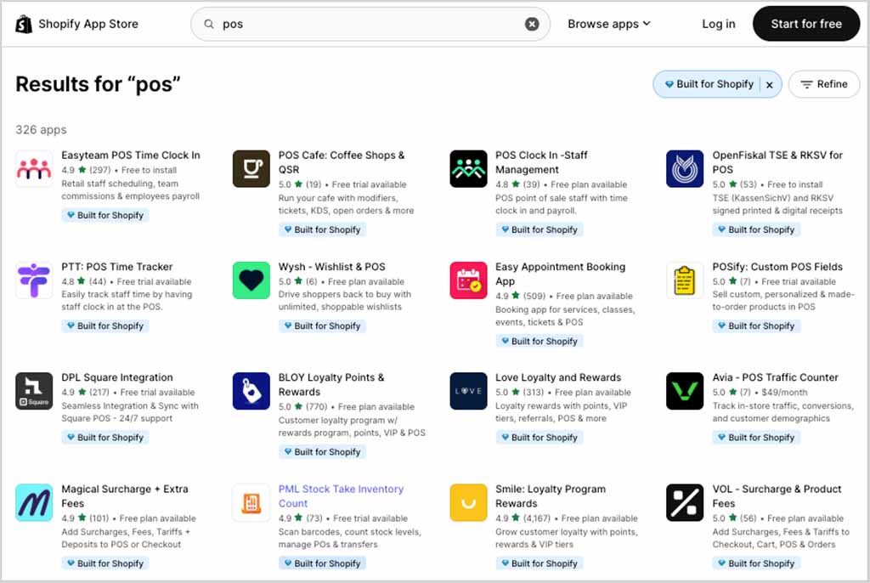870x583 pixels.
Task: Open POS Clock In -Staff Management icon
Action: click(468, 169)
